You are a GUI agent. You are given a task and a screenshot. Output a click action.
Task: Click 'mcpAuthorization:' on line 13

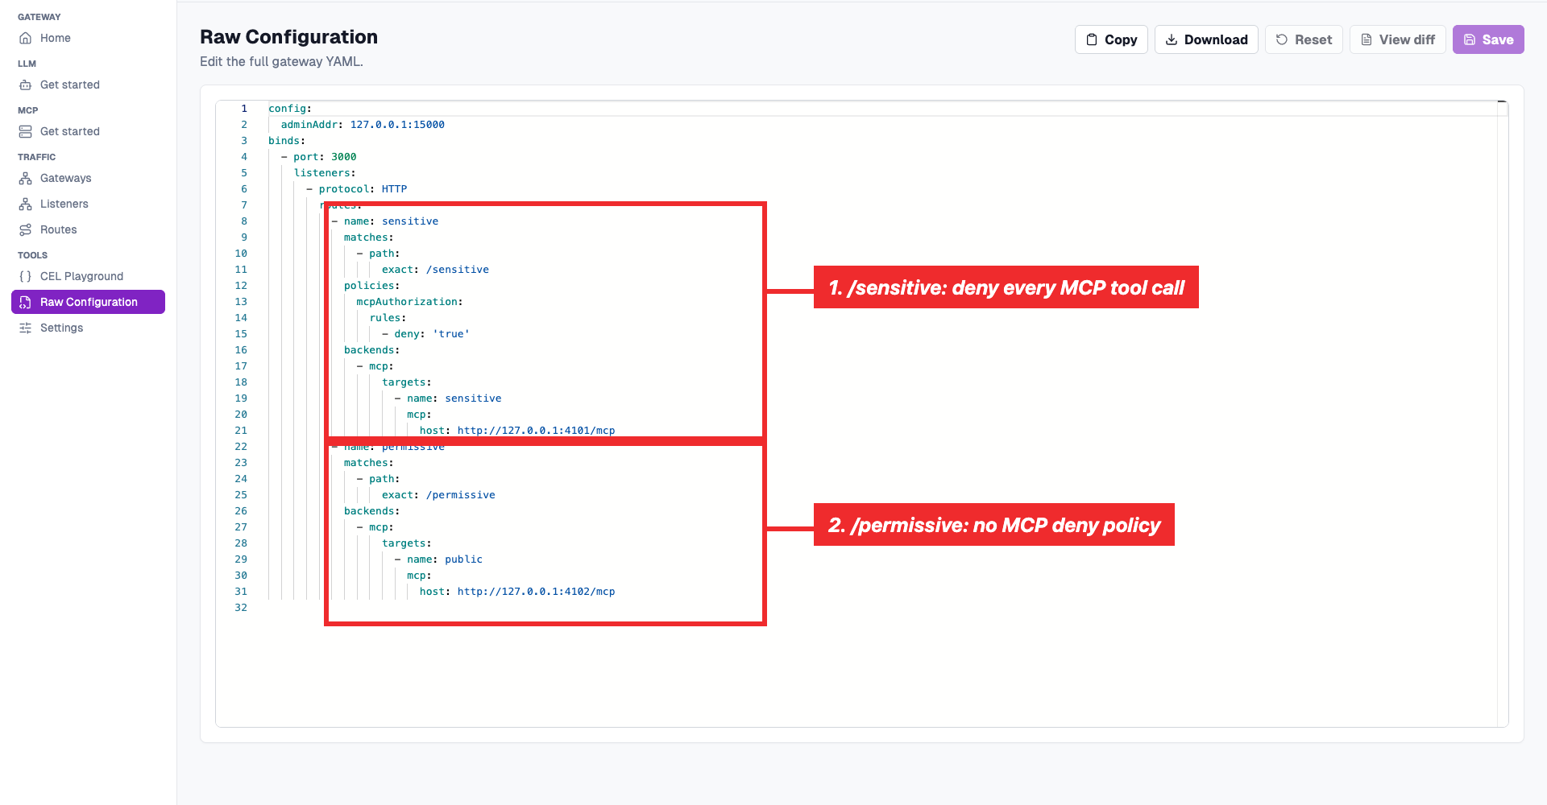tap(409, 302)
